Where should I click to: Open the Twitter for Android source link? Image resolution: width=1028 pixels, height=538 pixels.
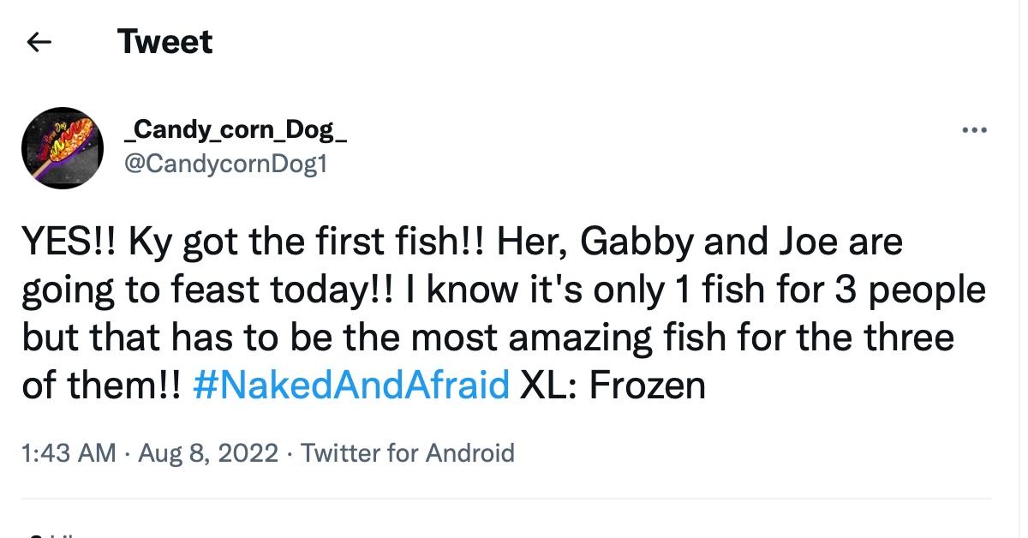408,451
